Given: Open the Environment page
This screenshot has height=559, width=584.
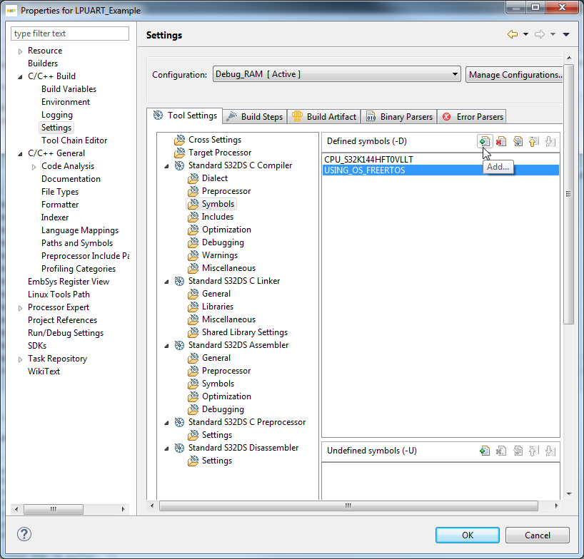Looking at the screenshot, I should click(x=66, y=102).
